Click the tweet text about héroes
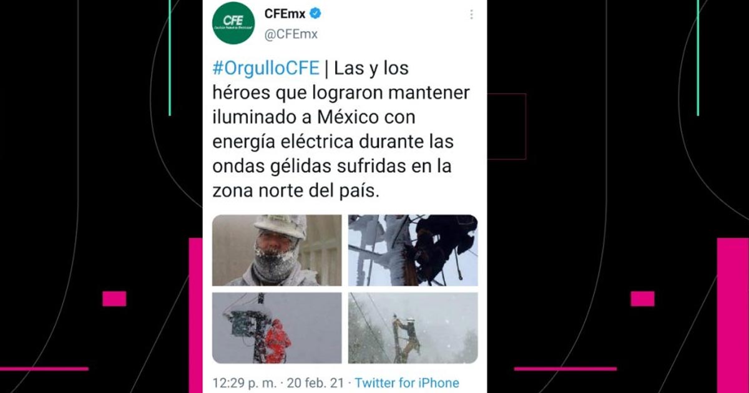Viewport: 749px width, 393px height. [341, 129]
